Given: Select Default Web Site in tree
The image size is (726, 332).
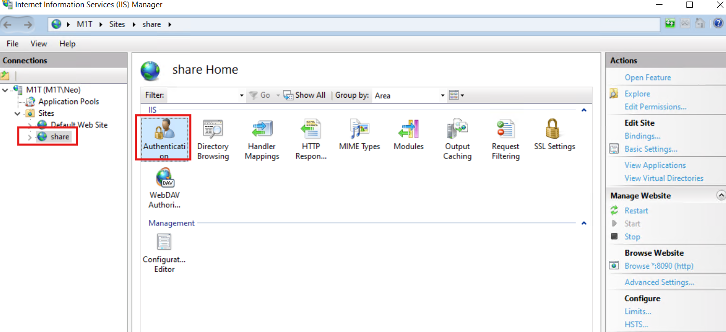Looking at the screenshot, I should coord(79,125).
